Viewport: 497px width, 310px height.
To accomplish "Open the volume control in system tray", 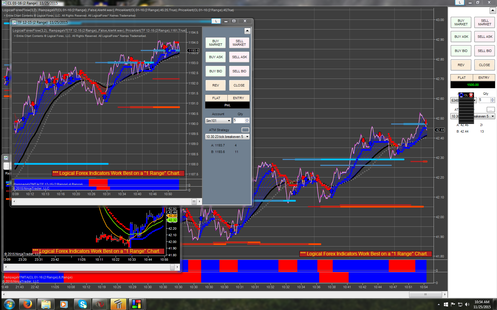I will point(467,304).
